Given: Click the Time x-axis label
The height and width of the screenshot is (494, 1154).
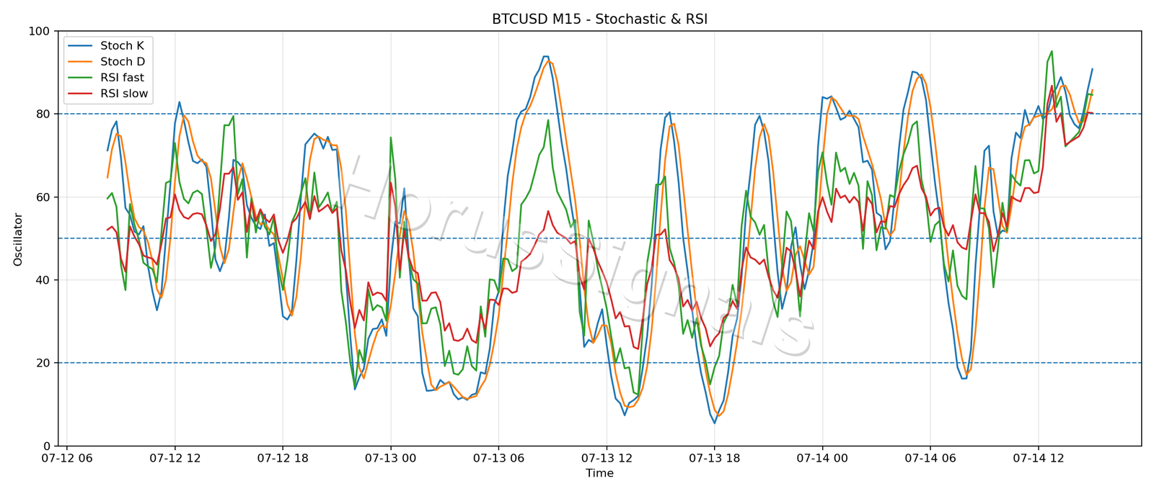Looking at the screenshot, I should tap(599, 473).
